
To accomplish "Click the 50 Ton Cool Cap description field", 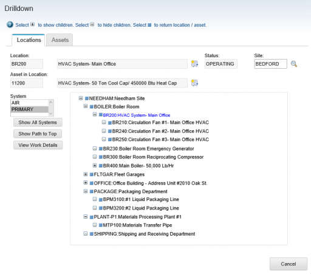I will (x=122, y=83).
